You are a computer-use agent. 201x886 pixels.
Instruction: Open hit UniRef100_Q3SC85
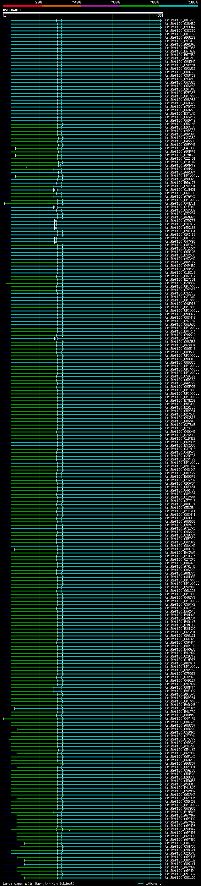pyautogui.click(x=180, y=30)
